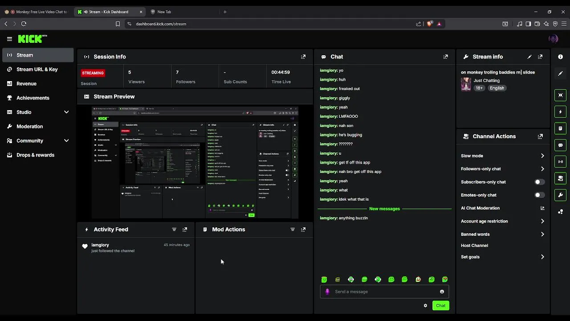Pop out the Stream info panel
Viewport: 570px width, 321px height.
[540, 57]
